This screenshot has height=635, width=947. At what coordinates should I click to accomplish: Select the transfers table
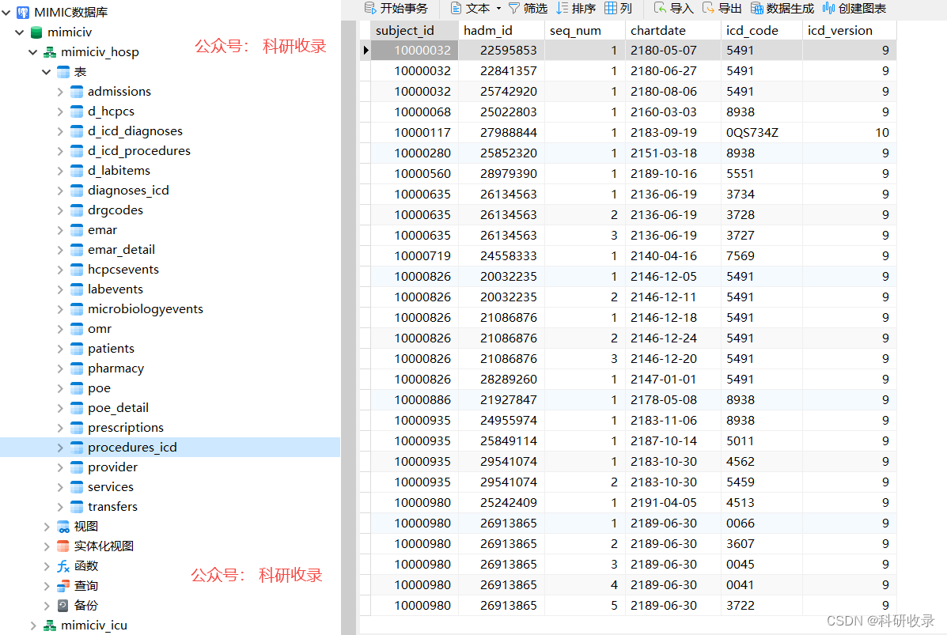coord(112,506)
